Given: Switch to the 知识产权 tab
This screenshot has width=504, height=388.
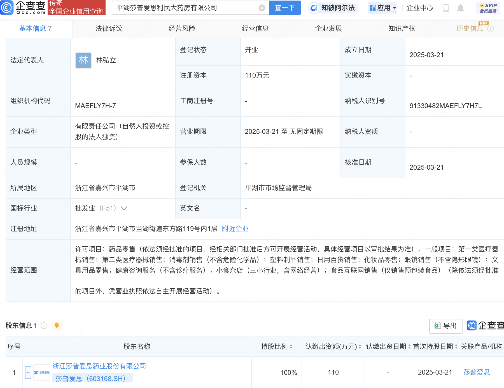Looking at the screenshot, I should tap(402, 29).
